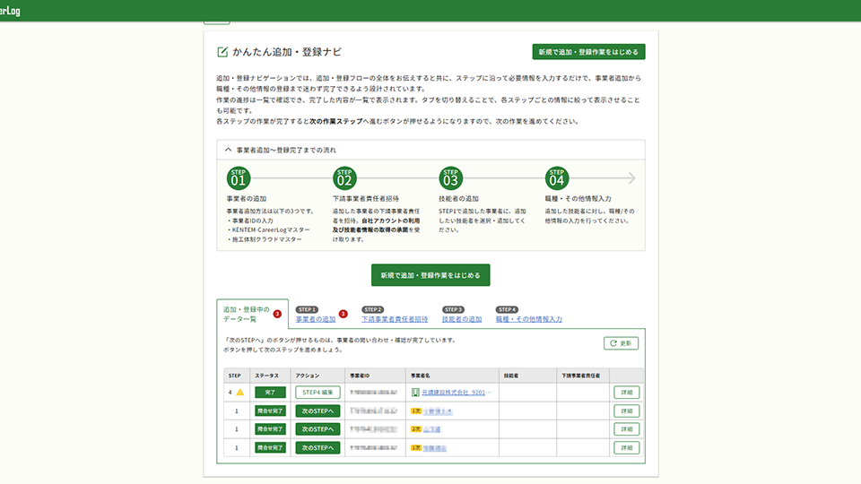Click the STEP 01 circle icon
The width and height of the screenshot is (861, 484).
pos(239,178)
